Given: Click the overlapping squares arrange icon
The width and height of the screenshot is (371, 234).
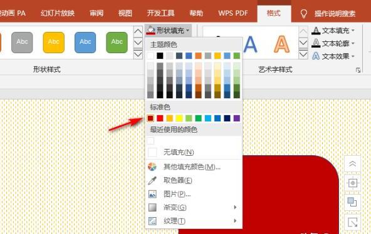Looking at the screenshot, I should click(352, 202).
